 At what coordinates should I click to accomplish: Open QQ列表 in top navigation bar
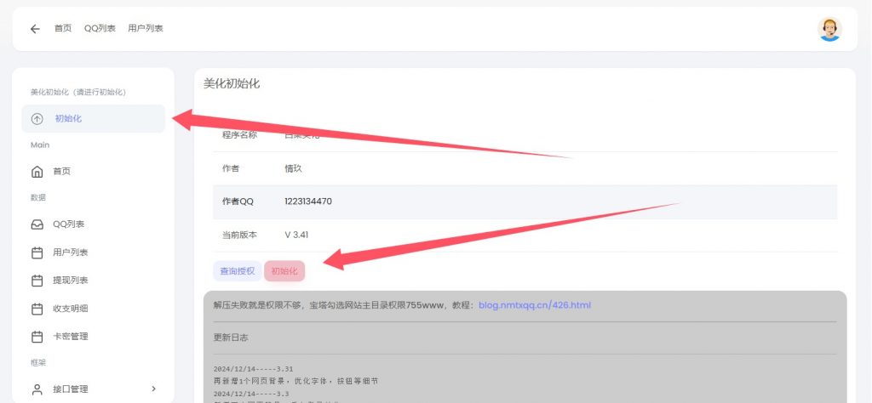click(x=100, y=29)
